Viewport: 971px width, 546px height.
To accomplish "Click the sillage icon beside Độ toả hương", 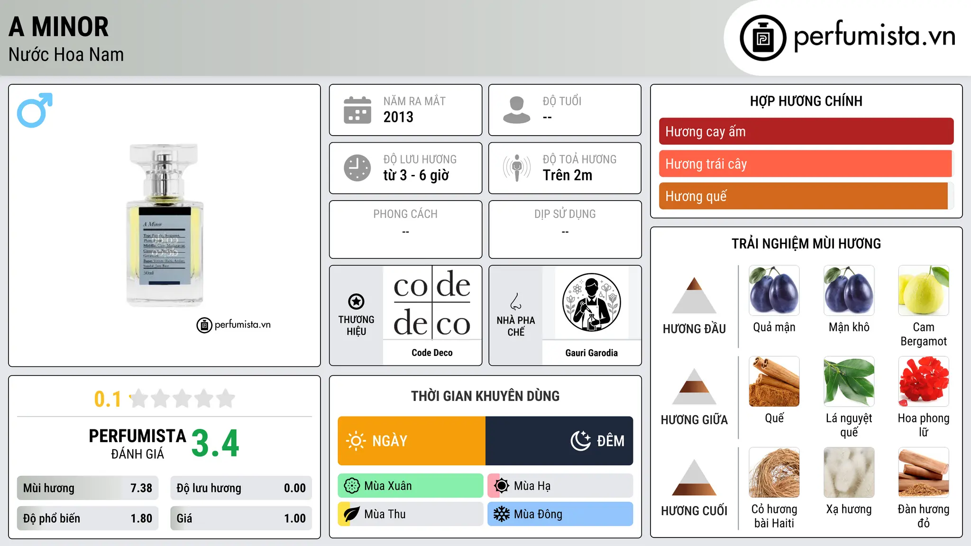I will (516, 168).
